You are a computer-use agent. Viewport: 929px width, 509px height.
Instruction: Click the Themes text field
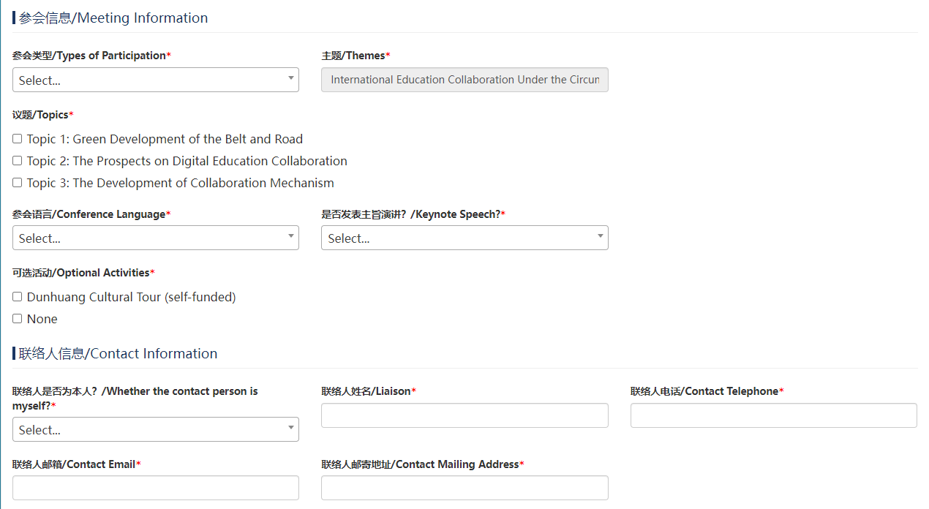coord(464,80)
